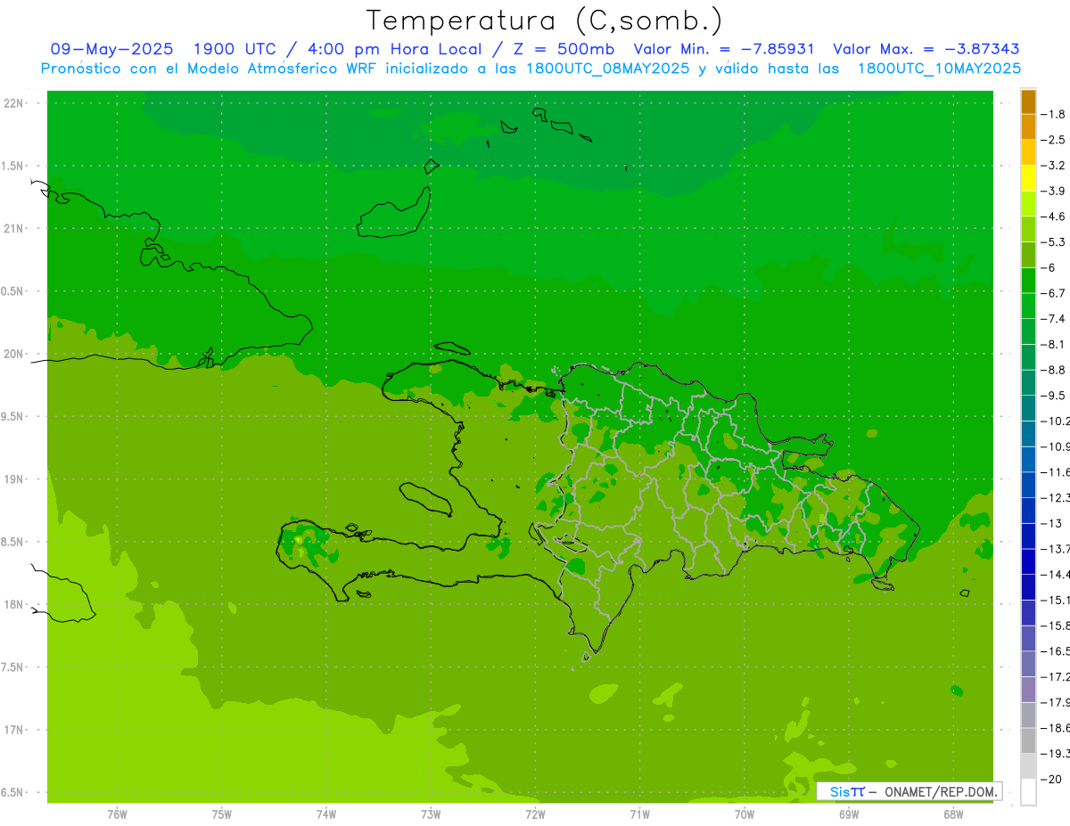Click the '-13' color bar label
The height and width of the screenshot is (826, 1070).
point(1052,523)
